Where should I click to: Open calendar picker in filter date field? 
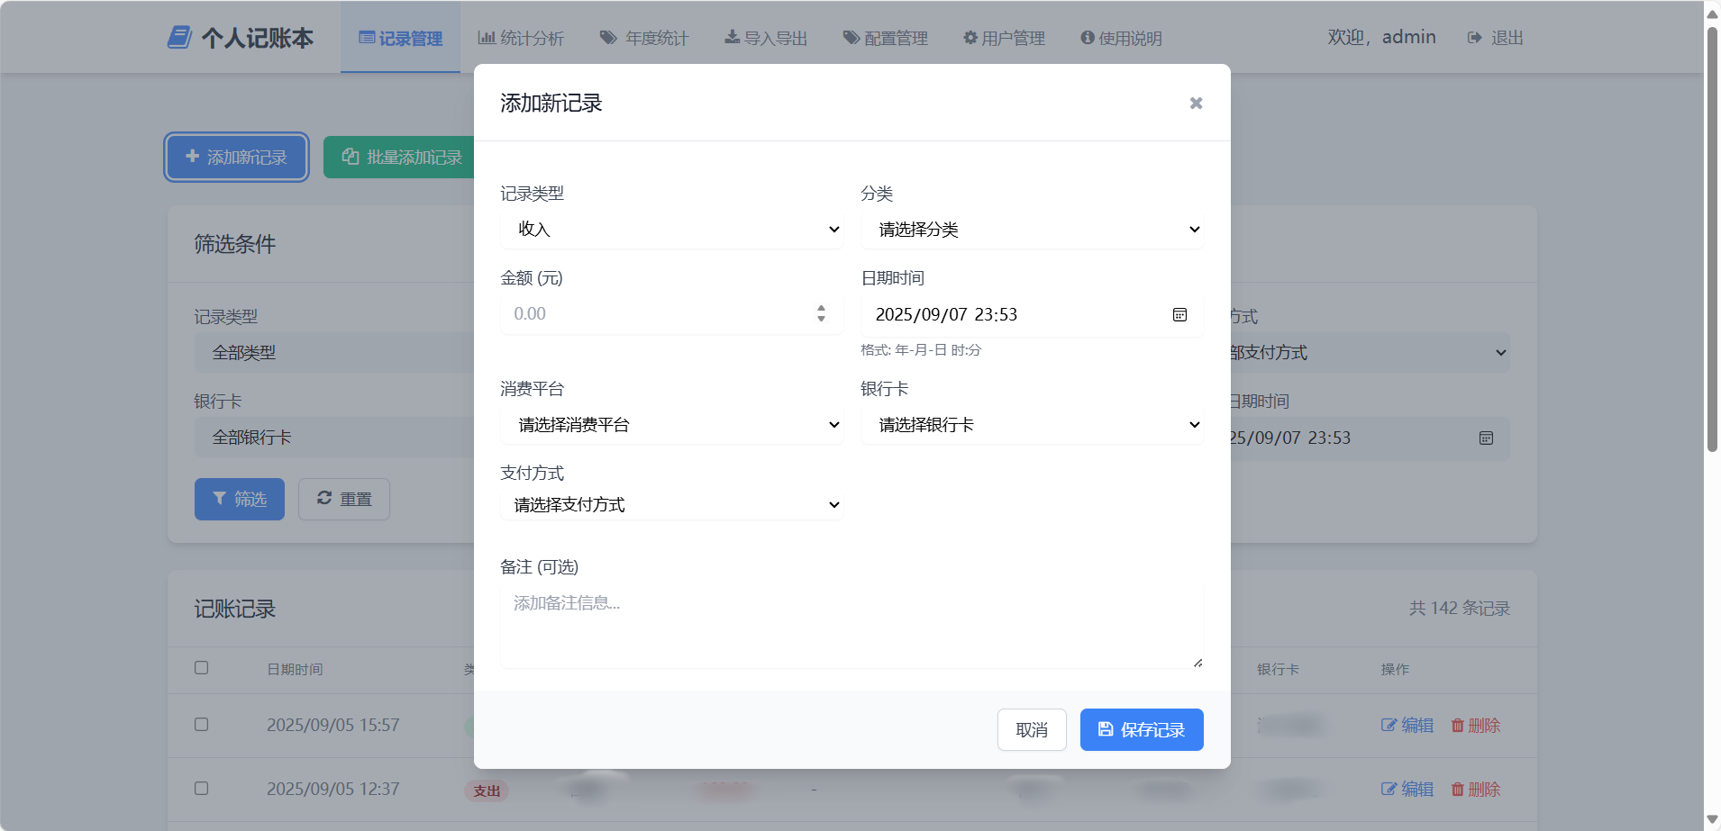(x=1486, y=438)
